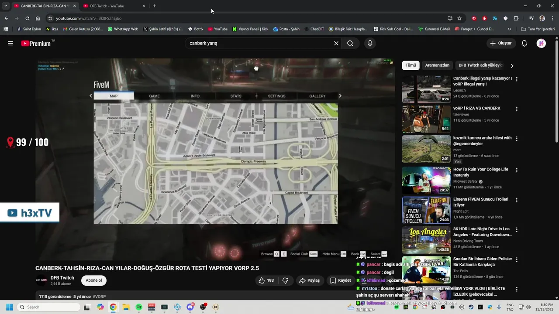
Task: Select the Aramanızdan filter chip
Action: pyautogui.click(x=437, y=65)
